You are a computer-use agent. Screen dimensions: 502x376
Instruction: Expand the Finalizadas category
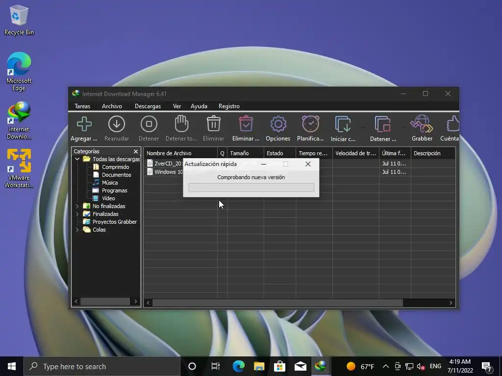click(77, 214)
